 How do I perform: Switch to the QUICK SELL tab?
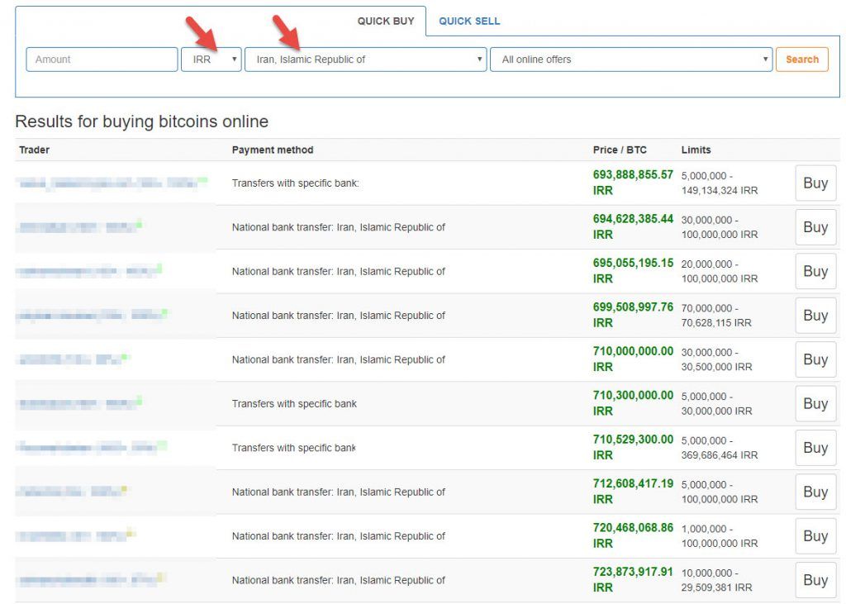point(469,21)
